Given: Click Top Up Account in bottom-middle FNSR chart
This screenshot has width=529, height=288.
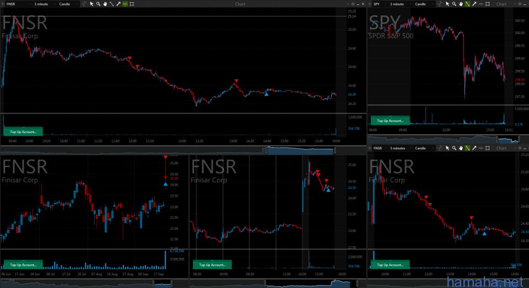Looking at the screenshot, I should pyautogui.click(x=212, y=265).
